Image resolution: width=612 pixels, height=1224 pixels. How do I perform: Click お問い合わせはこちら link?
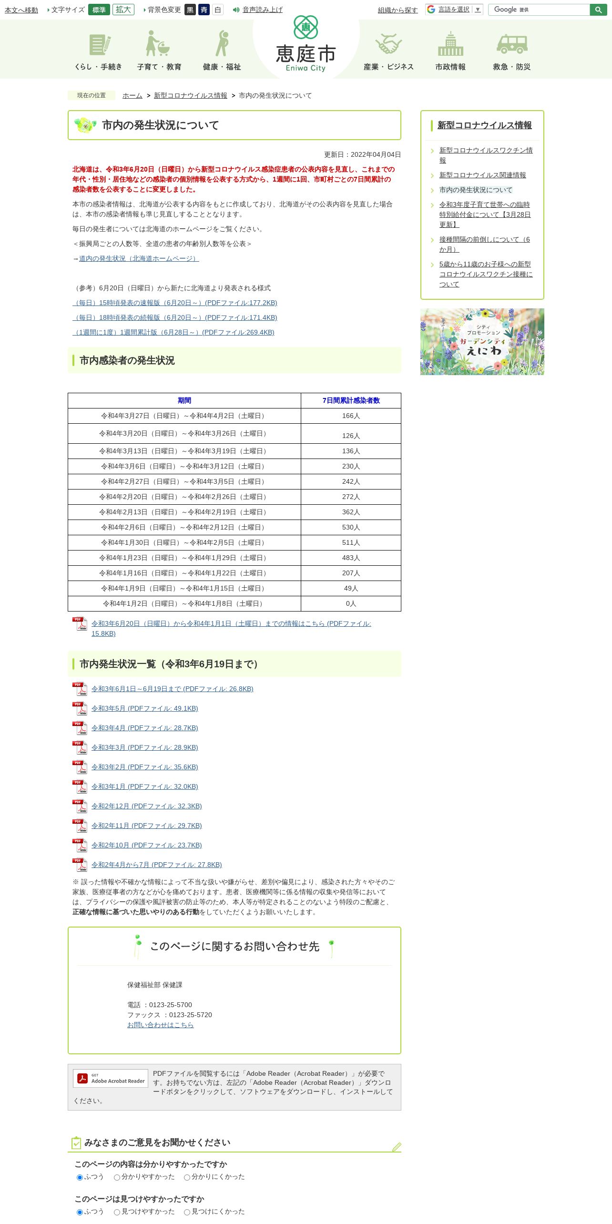161,1025
